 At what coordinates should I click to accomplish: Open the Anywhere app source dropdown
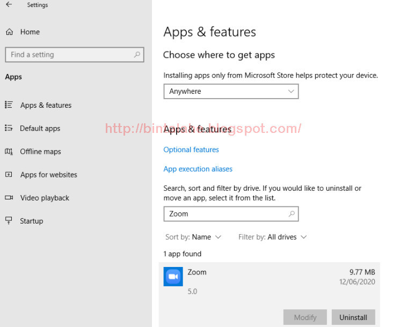tap(231, 91)
